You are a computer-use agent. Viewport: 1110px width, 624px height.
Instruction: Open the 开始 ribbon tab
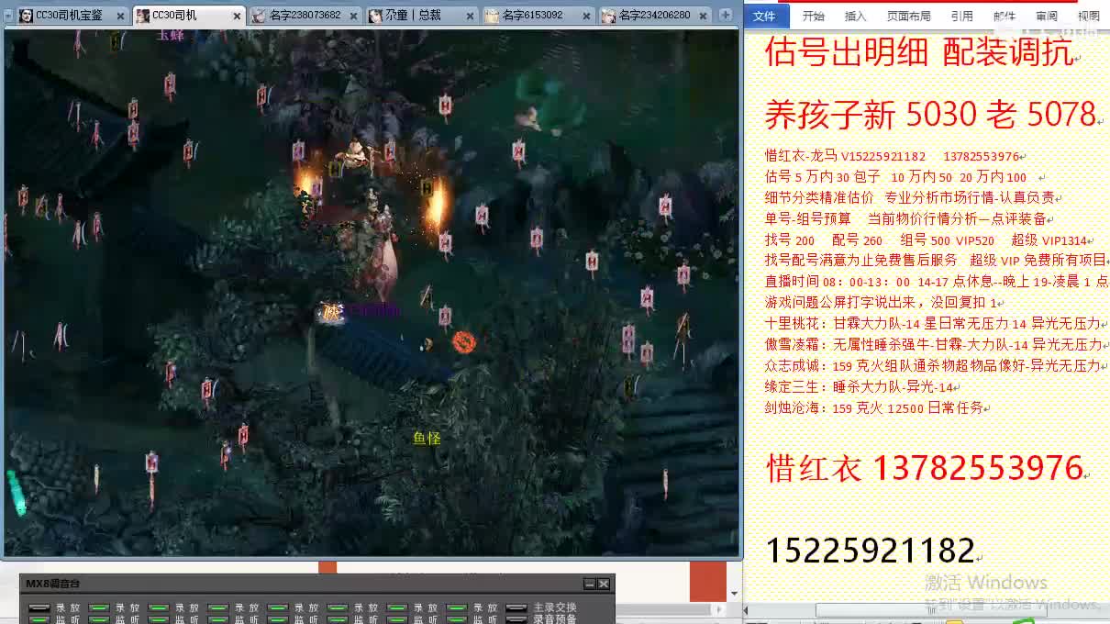(x=814, y=17)
